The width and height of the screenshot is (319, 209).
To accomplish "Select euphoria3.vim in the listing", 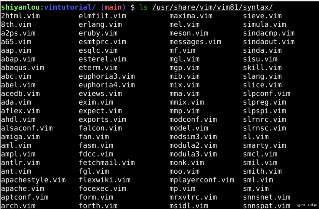I will tap(107, 76).
